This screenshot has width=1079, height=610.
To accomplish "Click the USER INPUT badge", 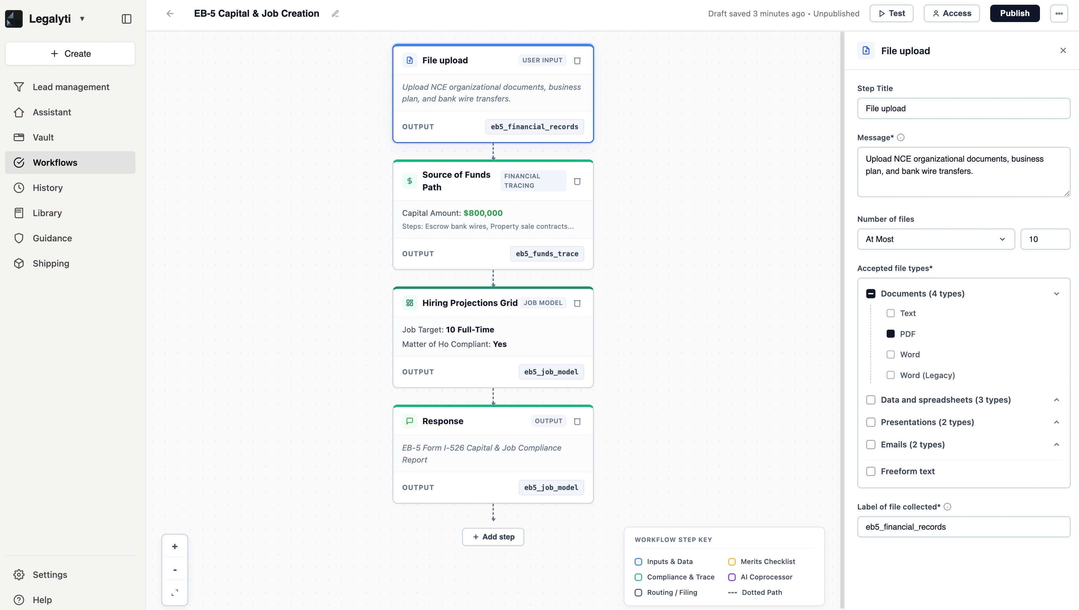I will click(x=542, y=60).
